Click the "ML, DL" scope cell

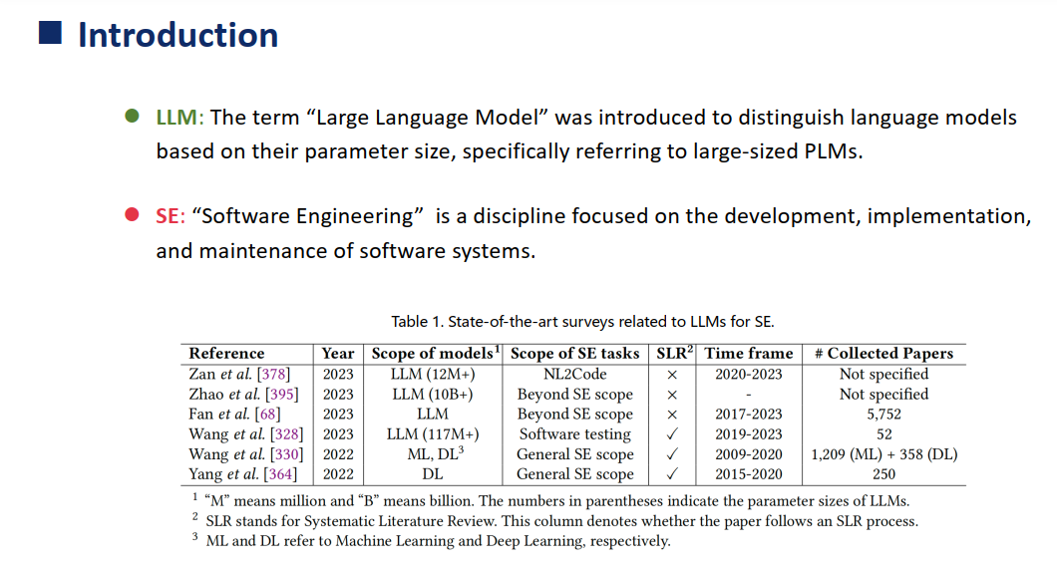[436, 453]
